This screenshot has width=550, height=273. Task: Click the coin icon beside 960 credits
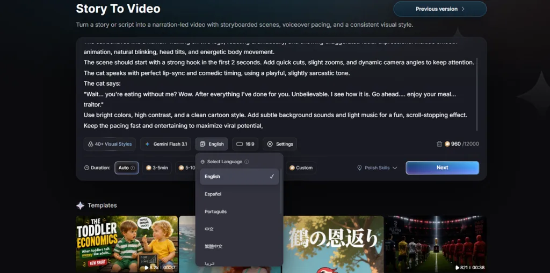(x=447, y=144)
